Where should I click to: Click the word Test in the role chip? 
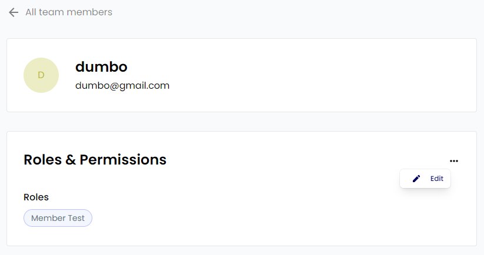[75, 218]
